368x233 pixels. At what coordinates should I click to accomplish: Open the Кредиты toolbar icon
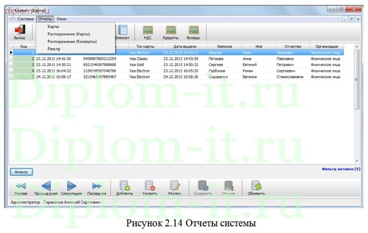click(x=170, y=31)
